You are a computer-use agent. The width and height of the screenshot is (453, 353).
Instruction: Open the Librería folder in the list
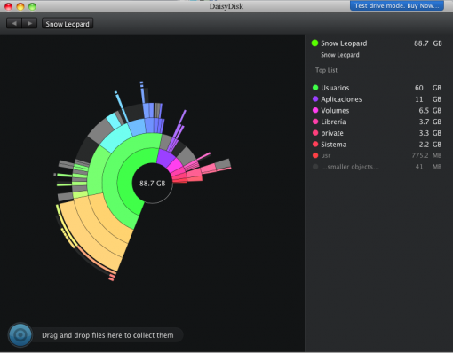tap(377, 122)
